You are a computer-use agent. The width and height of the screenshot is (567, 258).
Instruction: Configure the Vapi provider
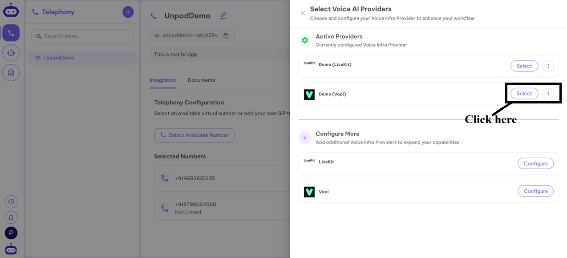tap(535, 191)
